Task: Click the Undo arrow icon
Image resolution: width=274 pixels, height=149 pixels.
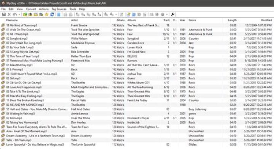Action: click(15, 14)
